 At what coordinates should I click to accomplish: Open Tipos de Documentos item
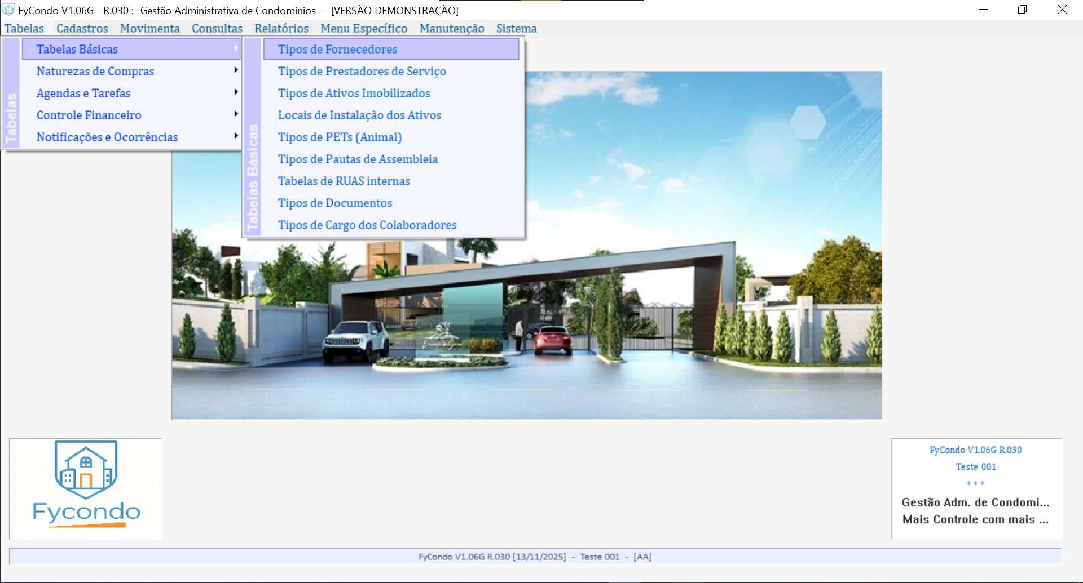click(x=334, y=203)
